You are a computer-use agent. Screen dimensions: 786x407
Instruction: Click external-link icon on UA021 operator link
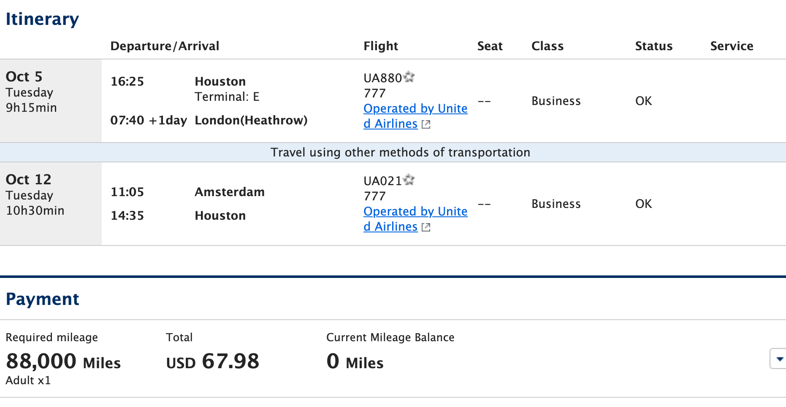click(x=426, y=227)
